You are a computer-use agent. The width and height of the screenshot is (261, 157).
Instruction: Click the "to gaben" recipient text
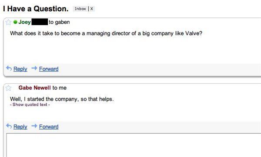(x=59, y=22)
